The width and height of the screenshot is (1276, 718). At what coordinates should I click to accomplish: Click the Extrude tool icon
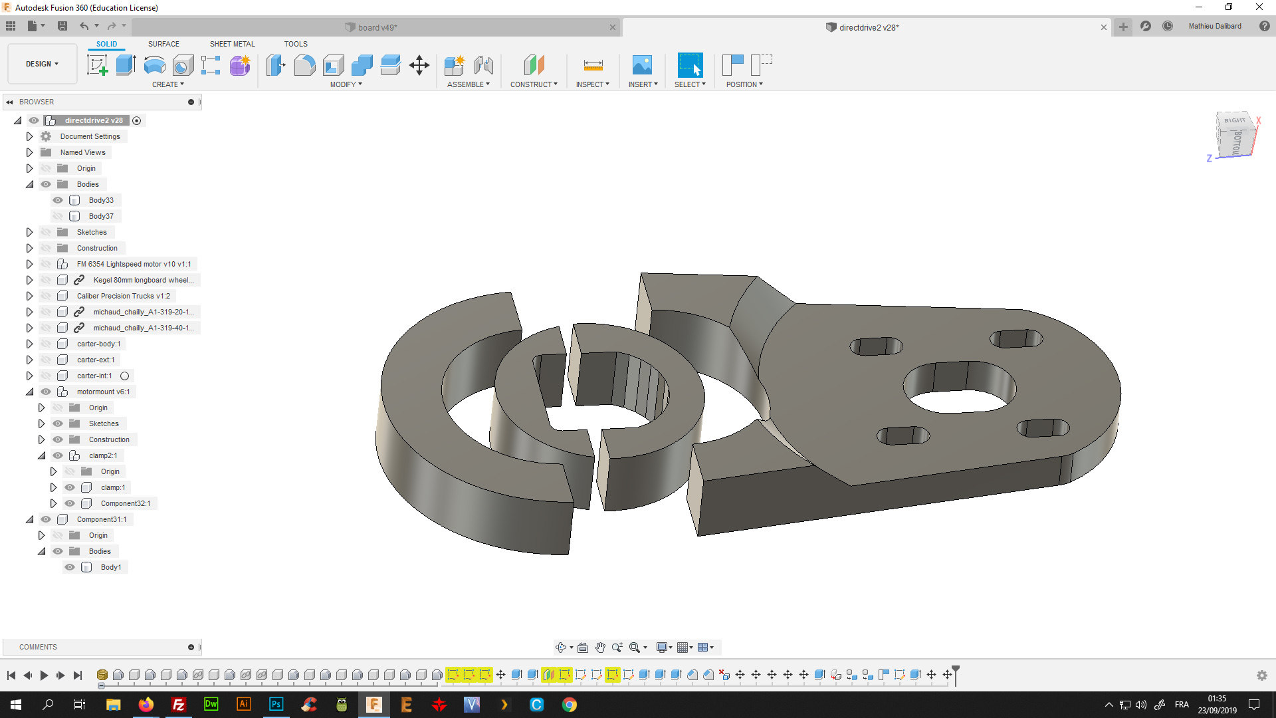point(126,64)
